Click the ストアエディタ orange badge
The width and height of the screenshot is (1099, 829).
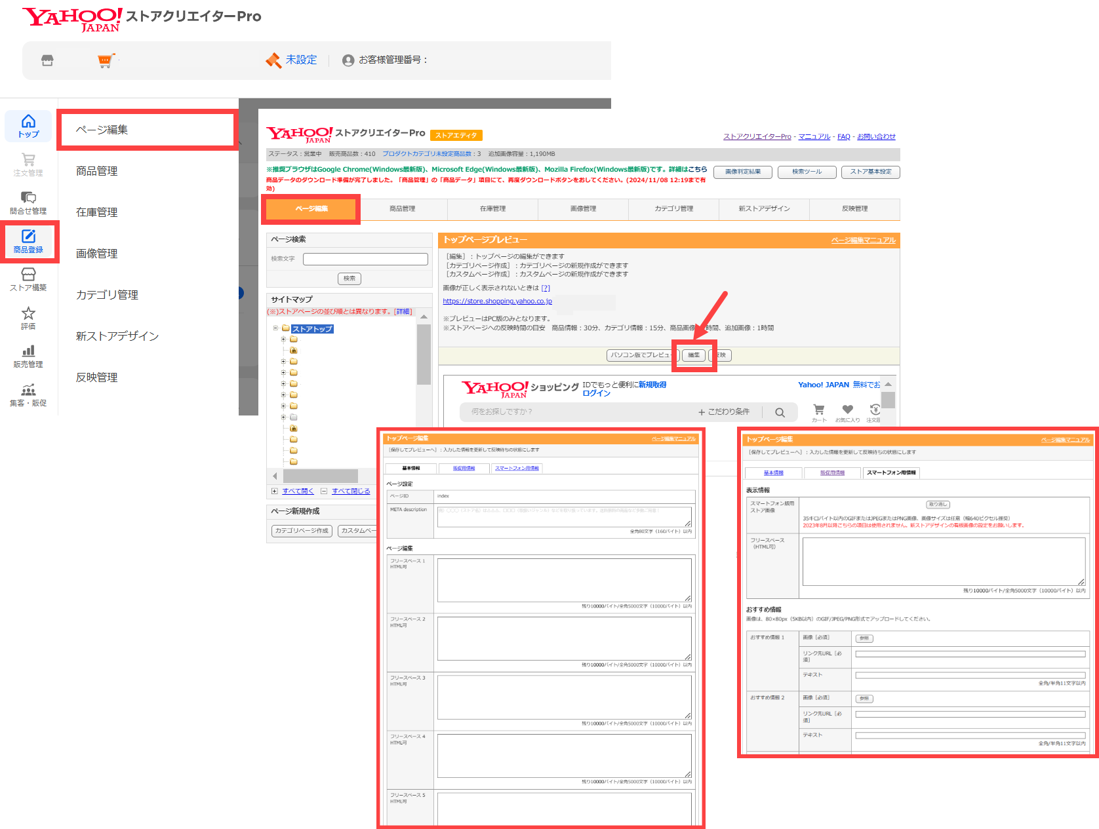(x=456, y=135)
